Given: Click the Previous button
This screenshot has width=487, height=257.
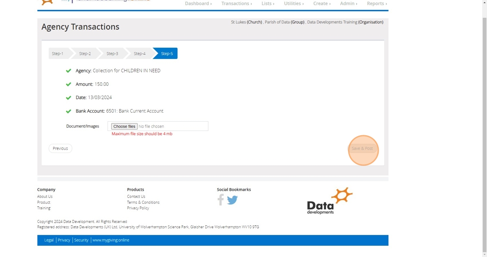Looking at the screenshot, I should pos(60,148).
